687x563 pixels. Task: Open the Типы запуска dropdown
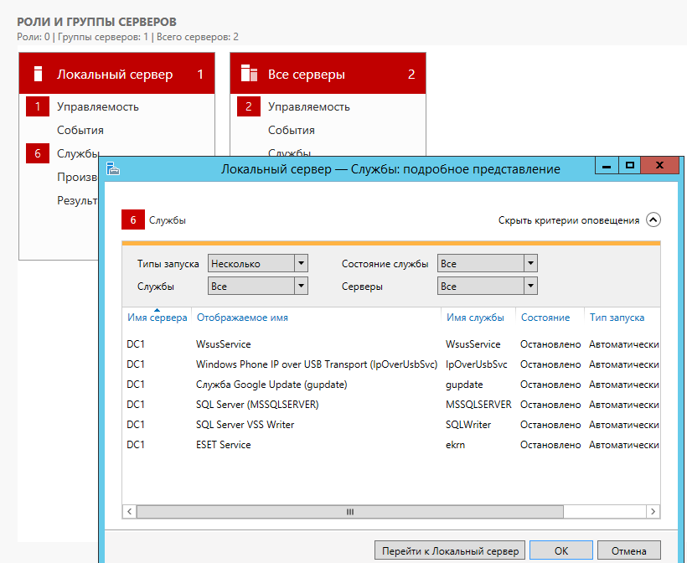258,263
